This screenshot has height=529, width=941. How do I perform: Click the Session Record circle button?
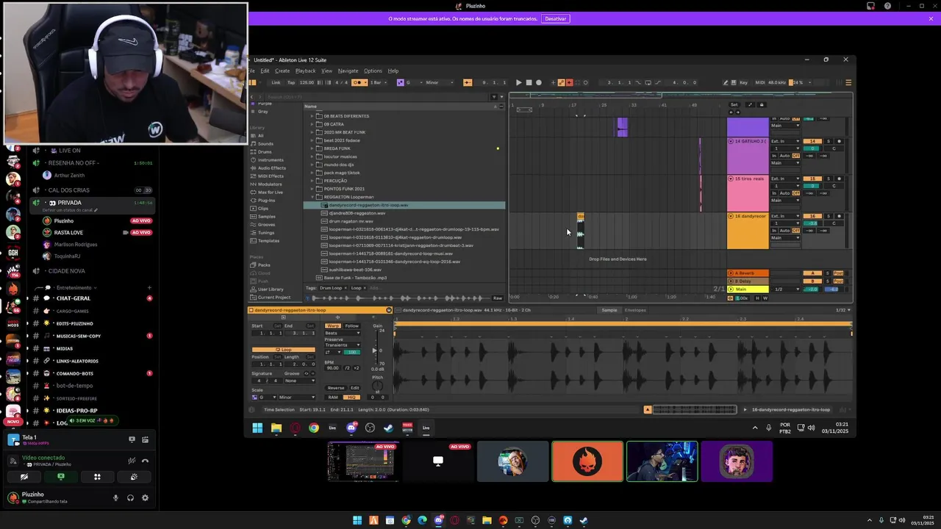pos(585,82)
